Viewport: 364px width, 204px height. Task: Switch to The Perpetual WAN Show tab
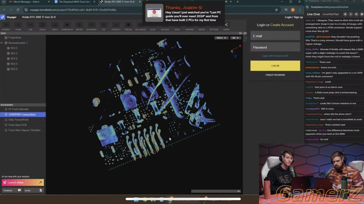coord(75,2)
